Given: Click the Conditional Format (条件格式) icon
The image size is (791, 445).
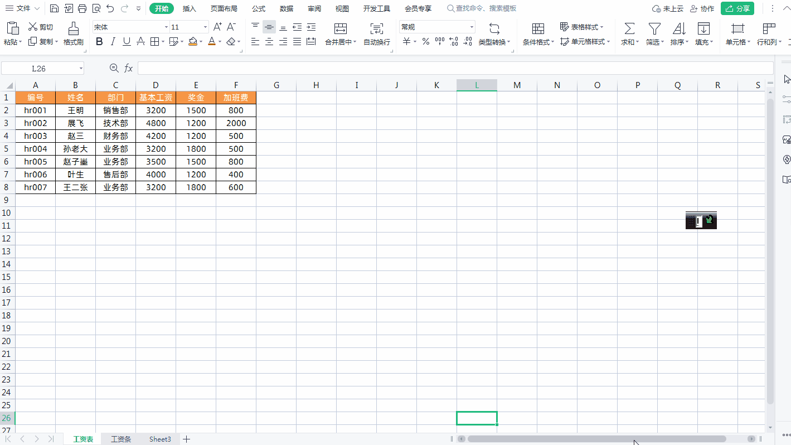Looking at the screenshot, I should pos(538,28).
